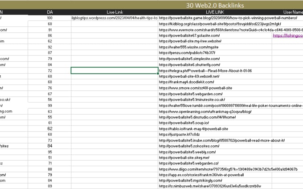Select the DA value 61 cell

(50, 123)
